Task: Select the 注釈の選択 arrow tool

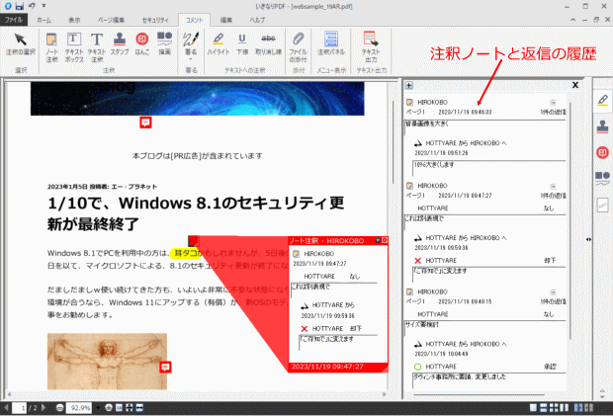Action: tap(21, 44)
